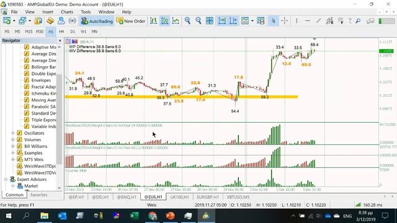Open Excel from the Windows taskbar

coord(134,216)
